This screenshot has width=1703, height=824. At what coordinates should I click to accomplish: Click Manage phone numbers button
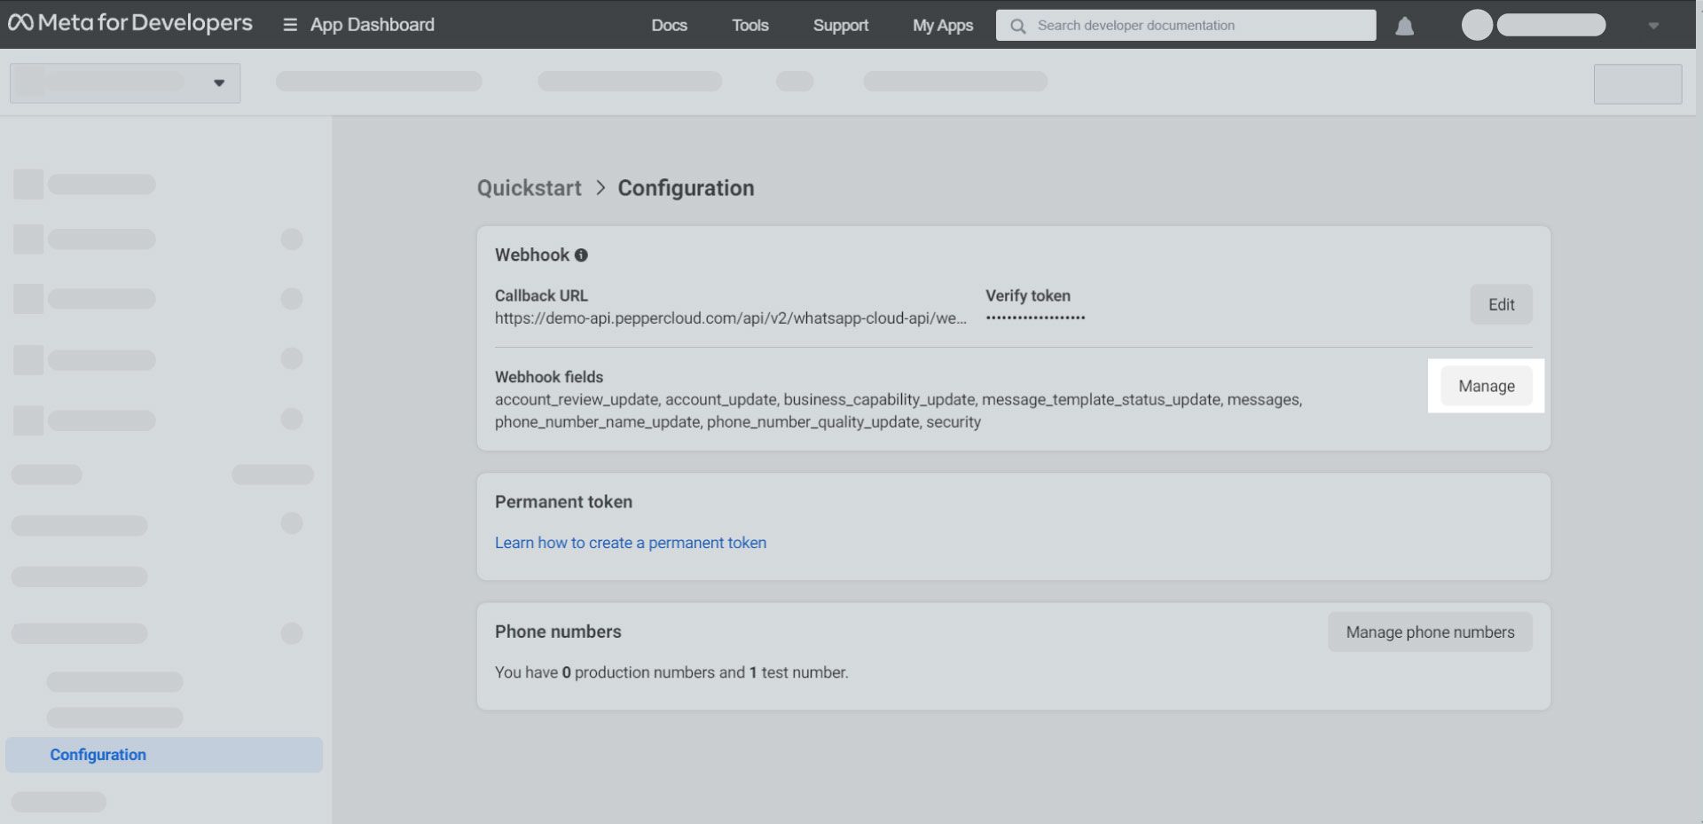point(1430,632)
